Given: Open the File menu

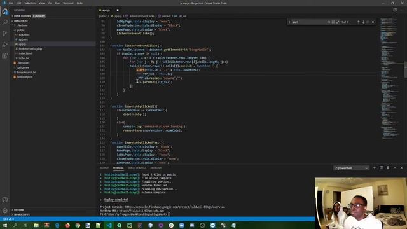Looking at the screenshot, I should pyautogui.click(x=11, y=3).
